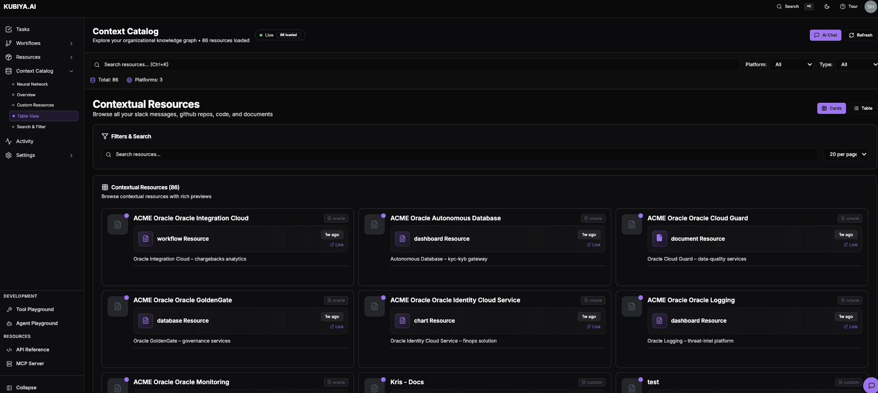
Task: Click the Settings gear icon
Action: point(8,155)
